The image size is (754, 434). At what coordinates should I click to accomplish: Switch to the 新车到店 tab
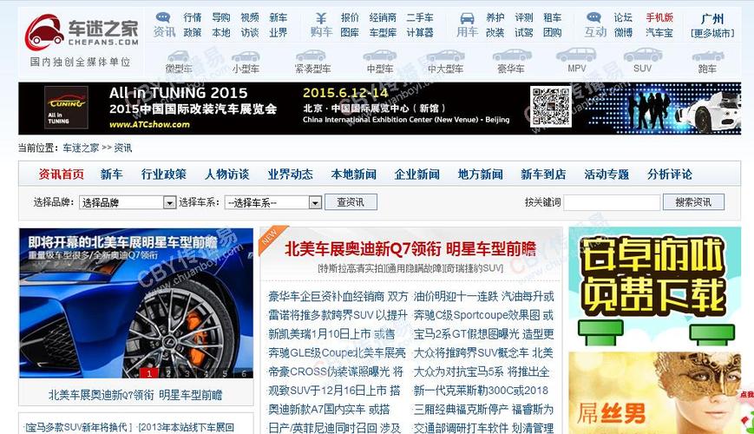pos(543,174)
